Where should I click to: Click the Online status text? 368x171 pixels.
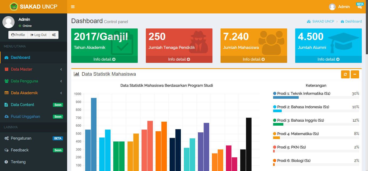[27, 26]
